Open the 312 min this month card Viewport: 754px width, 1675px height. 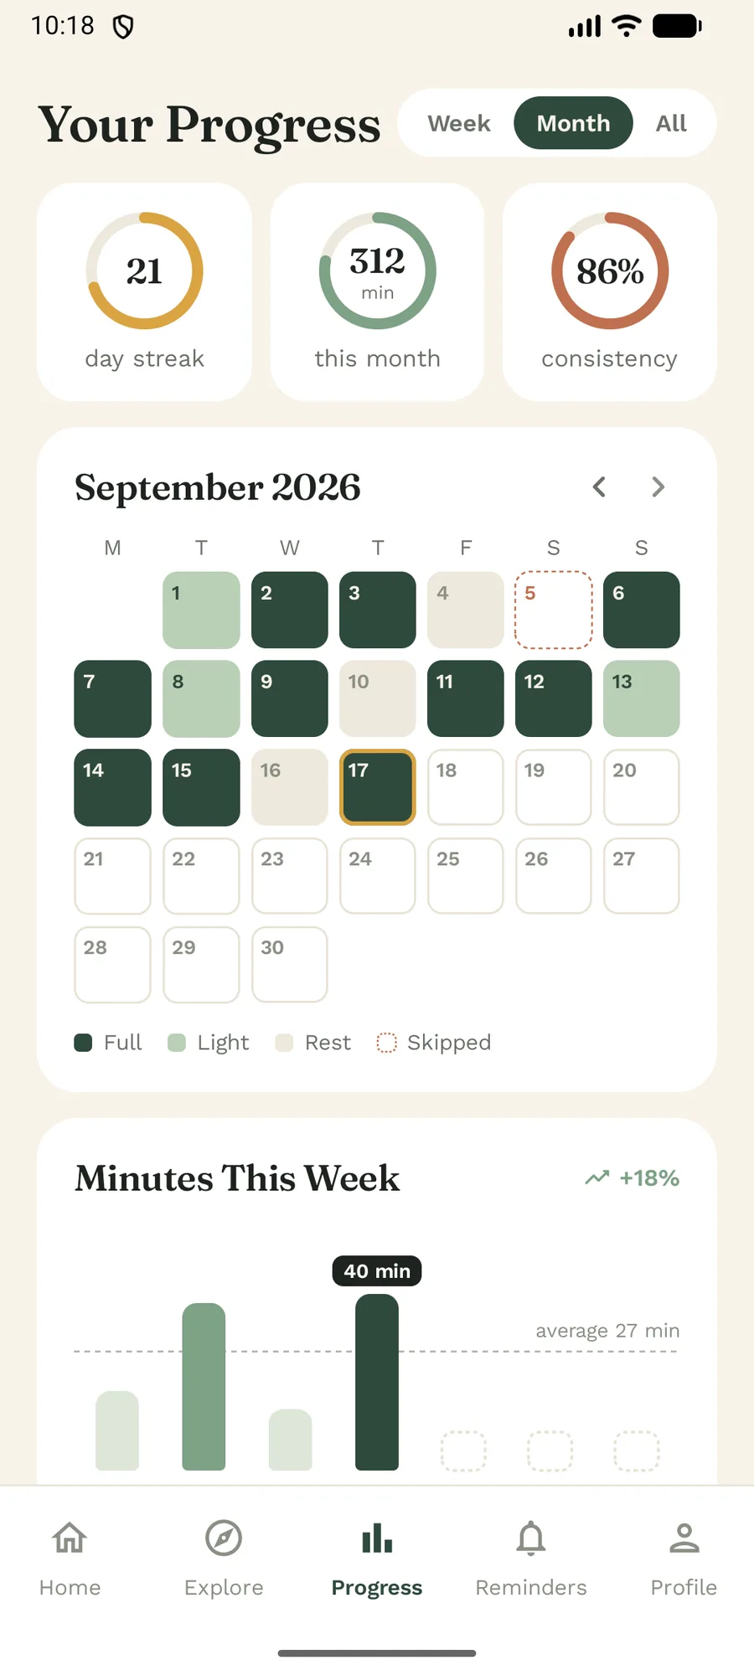pyautogui.click(x=377, y=291)
